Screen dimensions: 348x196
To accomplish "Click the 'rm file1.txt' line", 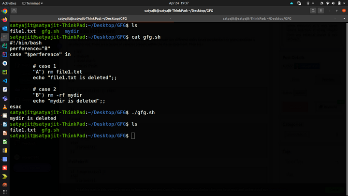I will 58,72.
